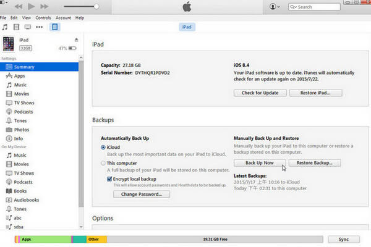Click the Apps segment of storage bar
This screenshot has height=247, width=371.
click(45, 240)
